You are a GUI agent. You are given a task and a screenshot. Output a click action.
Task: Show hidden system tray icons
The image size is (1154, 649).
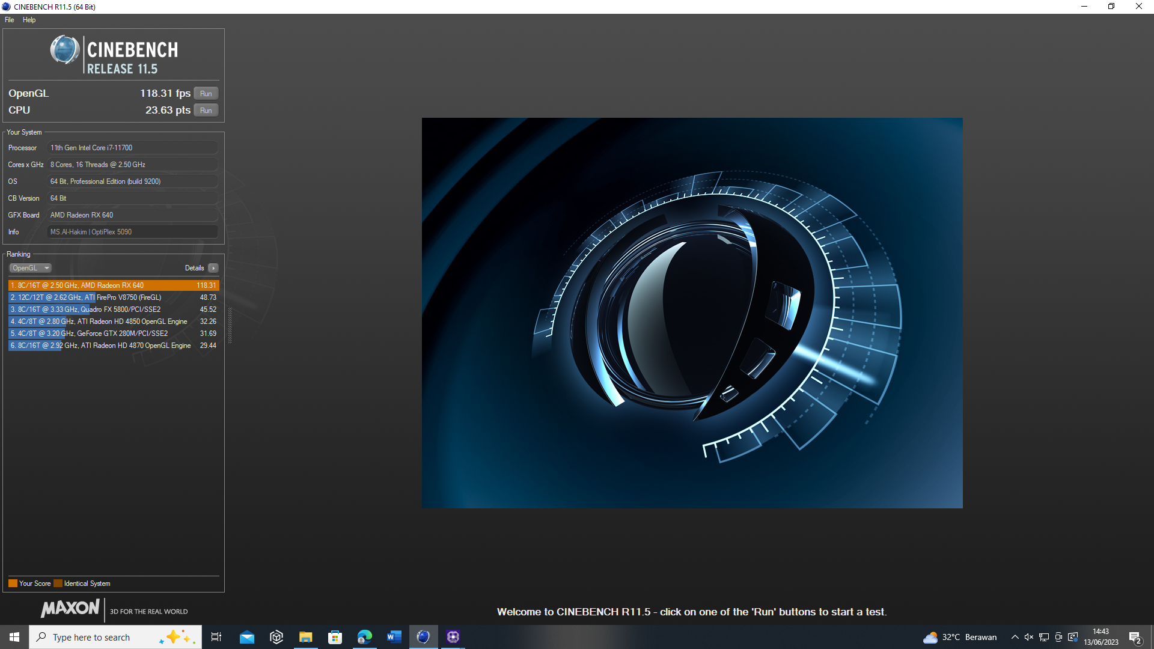click(x=1015, y=637)
